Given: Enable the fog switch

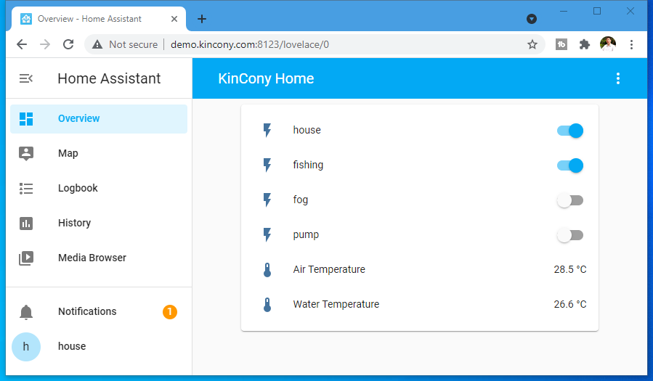Looking at the screenshot, I should click(x=570, y=200).
